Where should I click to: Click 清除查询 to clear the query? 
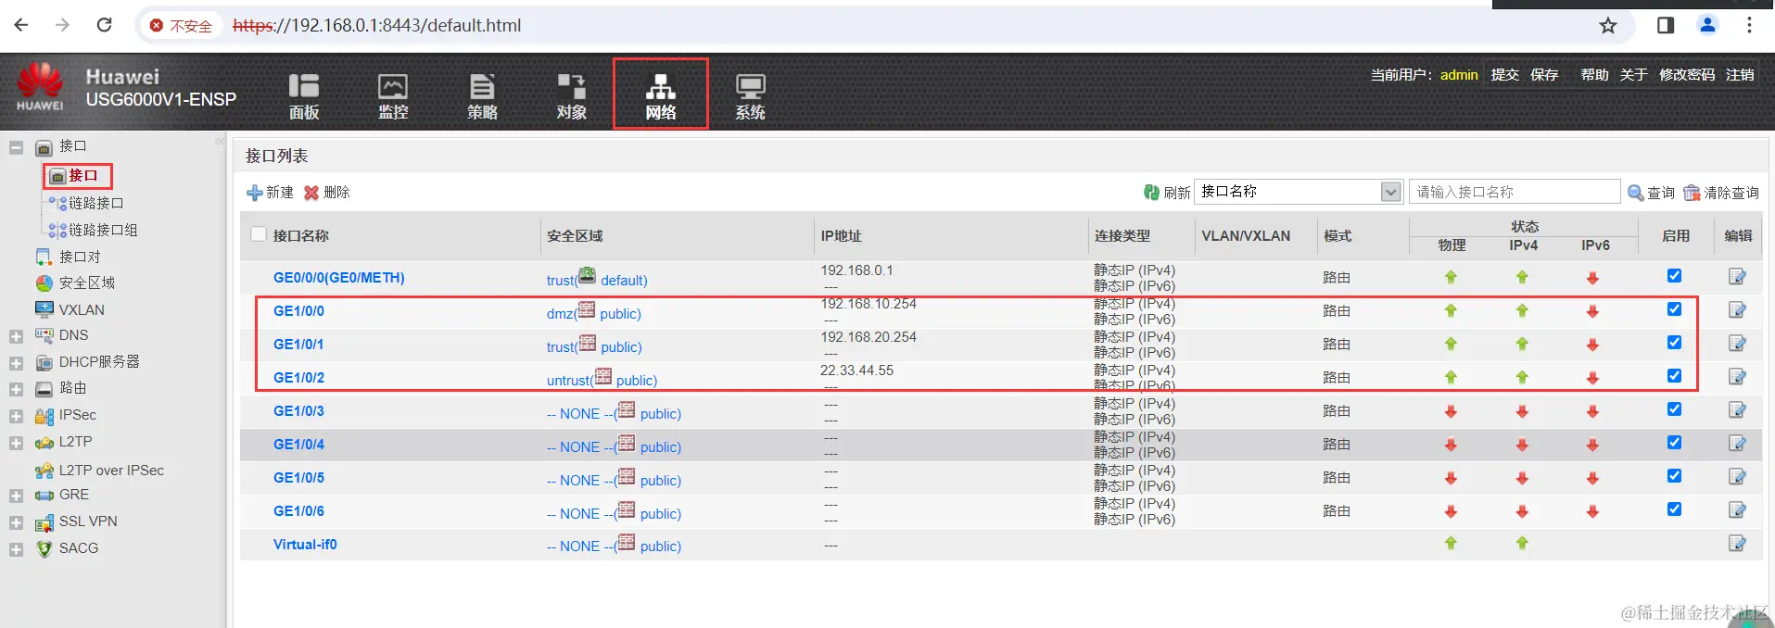point(1721,193)
